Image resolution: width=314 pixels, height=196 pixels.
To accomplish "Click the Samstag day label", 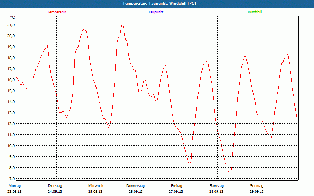I will pyautogui.click(x=217, y=186).
